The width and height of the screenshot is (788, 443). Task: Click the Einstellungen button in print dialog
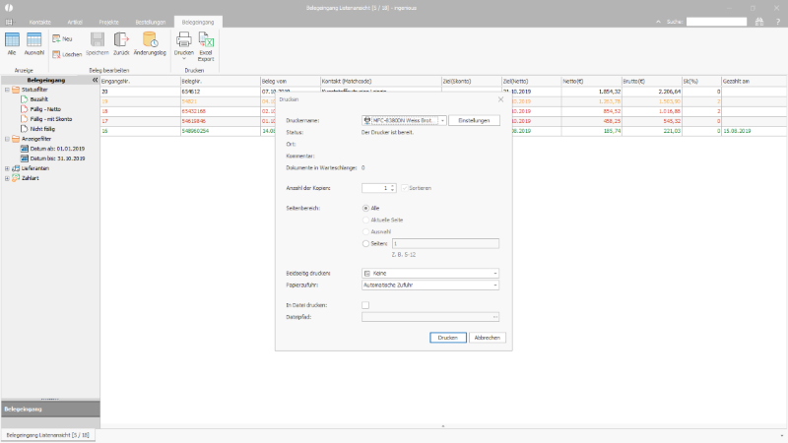(474, 120)
